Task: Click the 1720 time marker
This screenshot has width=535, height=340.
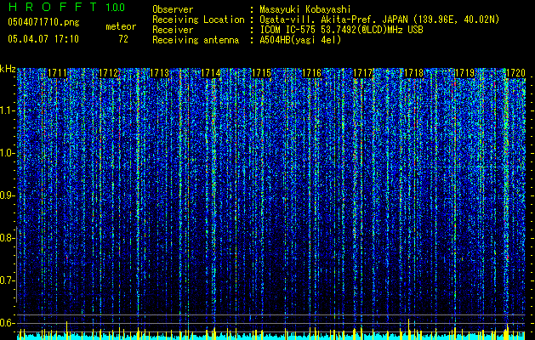Action: pyautogui.click(x=515, y=73)
